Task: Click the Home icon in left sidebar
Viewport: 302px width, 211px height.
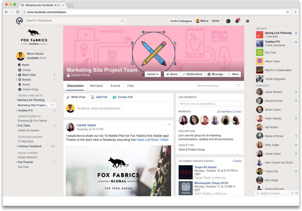Action: pos(19,65)
